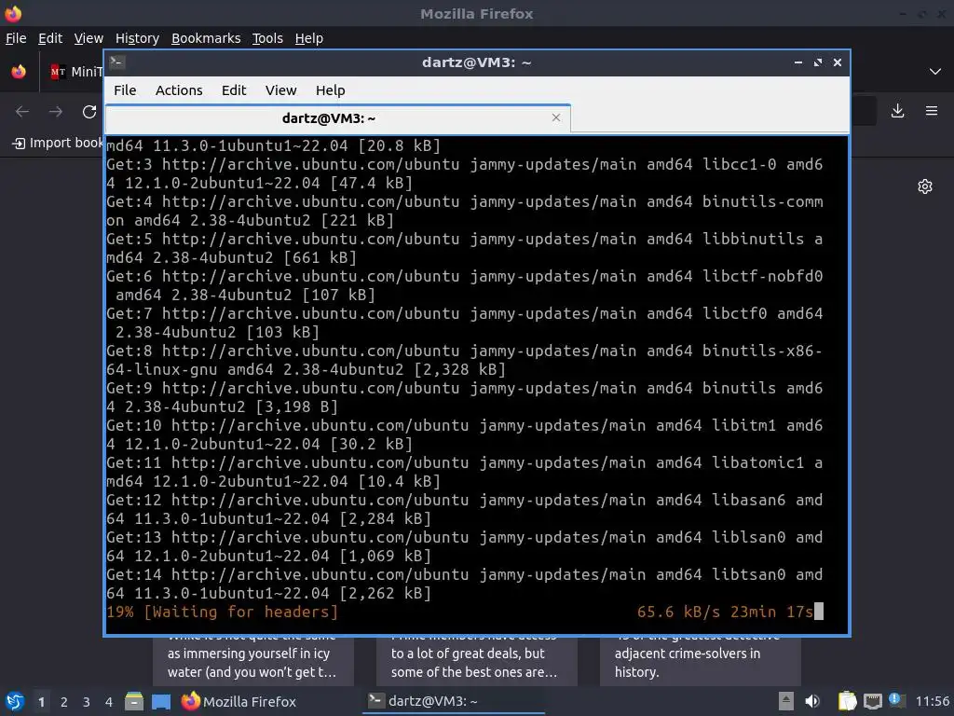Open the terminal Help menu
Image resolution: width=954 pixels, height=716 pixels.
(x=331, y=90)
